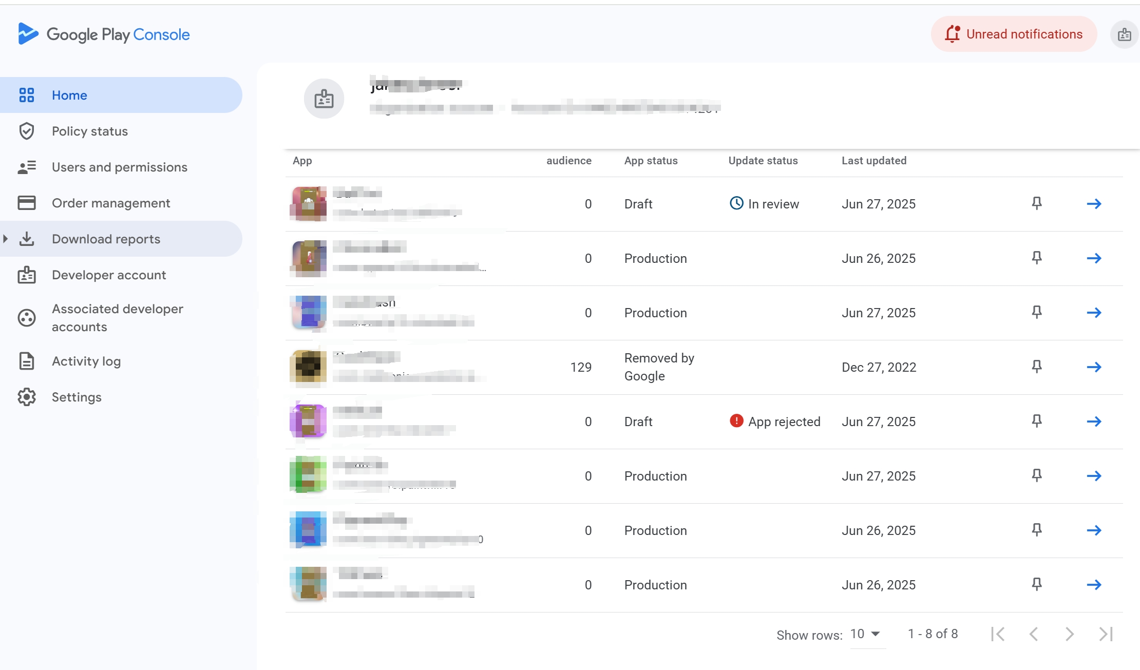
Task: Open the Activity log page
Action: (86, 361)
